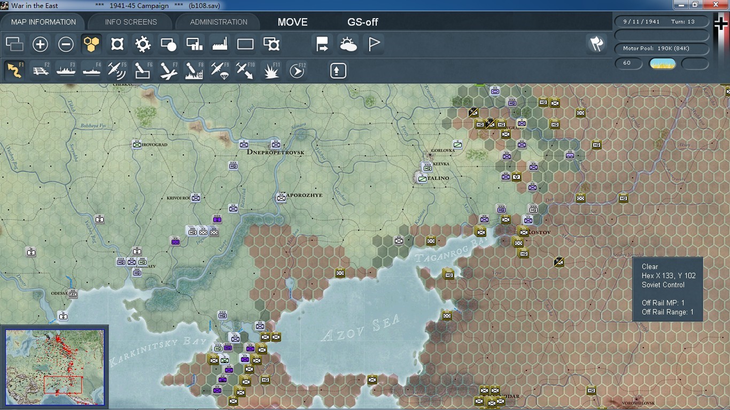Click the Motor Pool 190K readout
Viewport: 730px width, 410px height.
(x=662, y=49)
